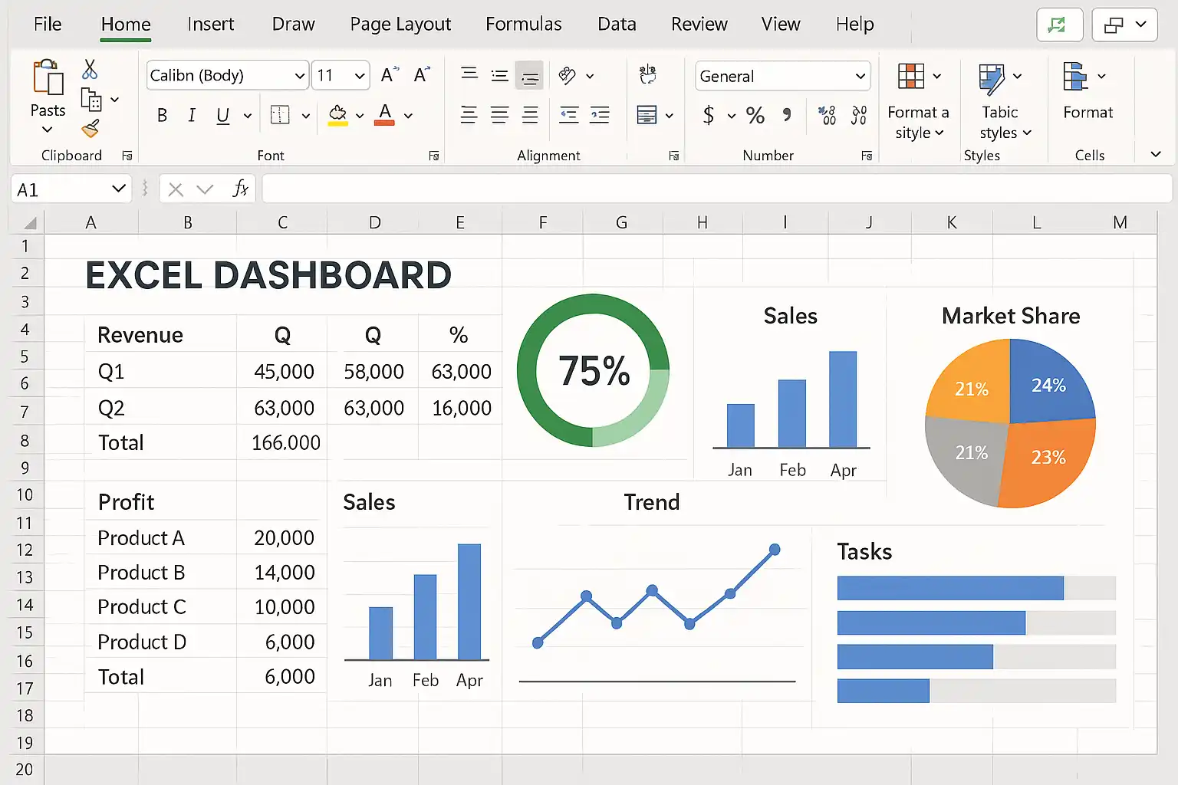Toggle underline formatting

coord(222,116)
